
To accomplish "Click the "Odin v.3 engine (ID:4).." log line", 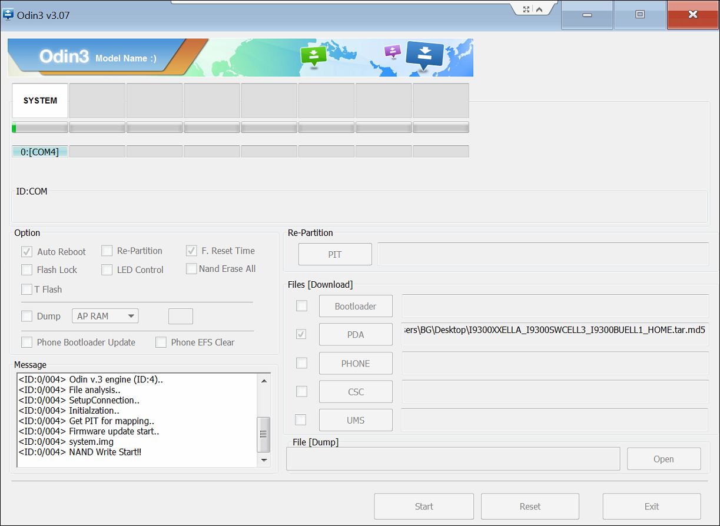I will (91, 379).
